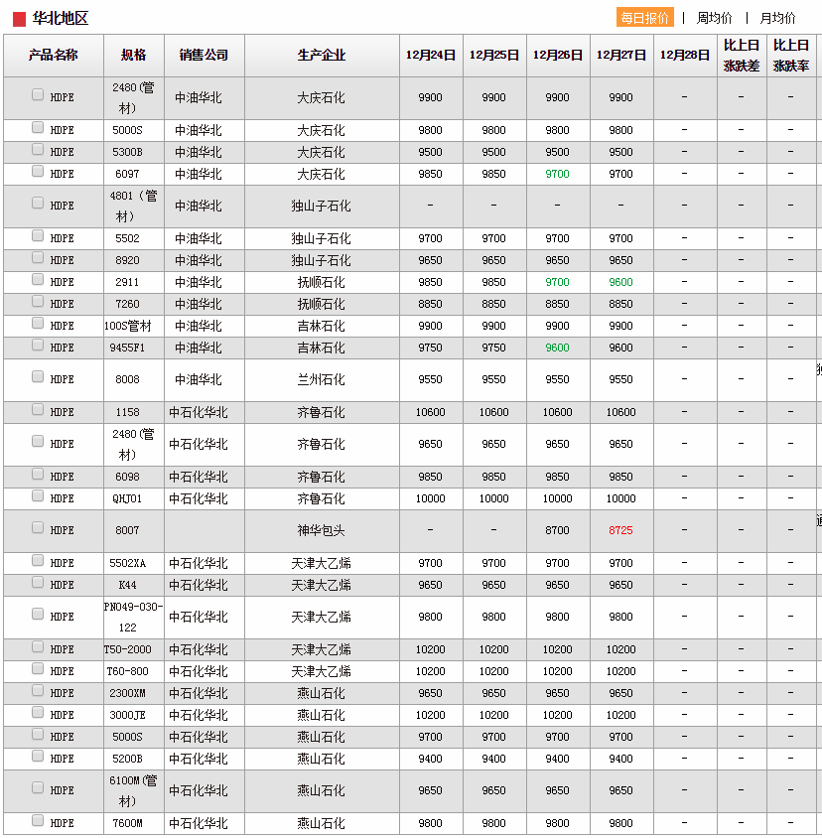Check the HDPE 5502 独山子石化 row
The width and height of the screenshot is (822, 838).
[x=38, y=235]
